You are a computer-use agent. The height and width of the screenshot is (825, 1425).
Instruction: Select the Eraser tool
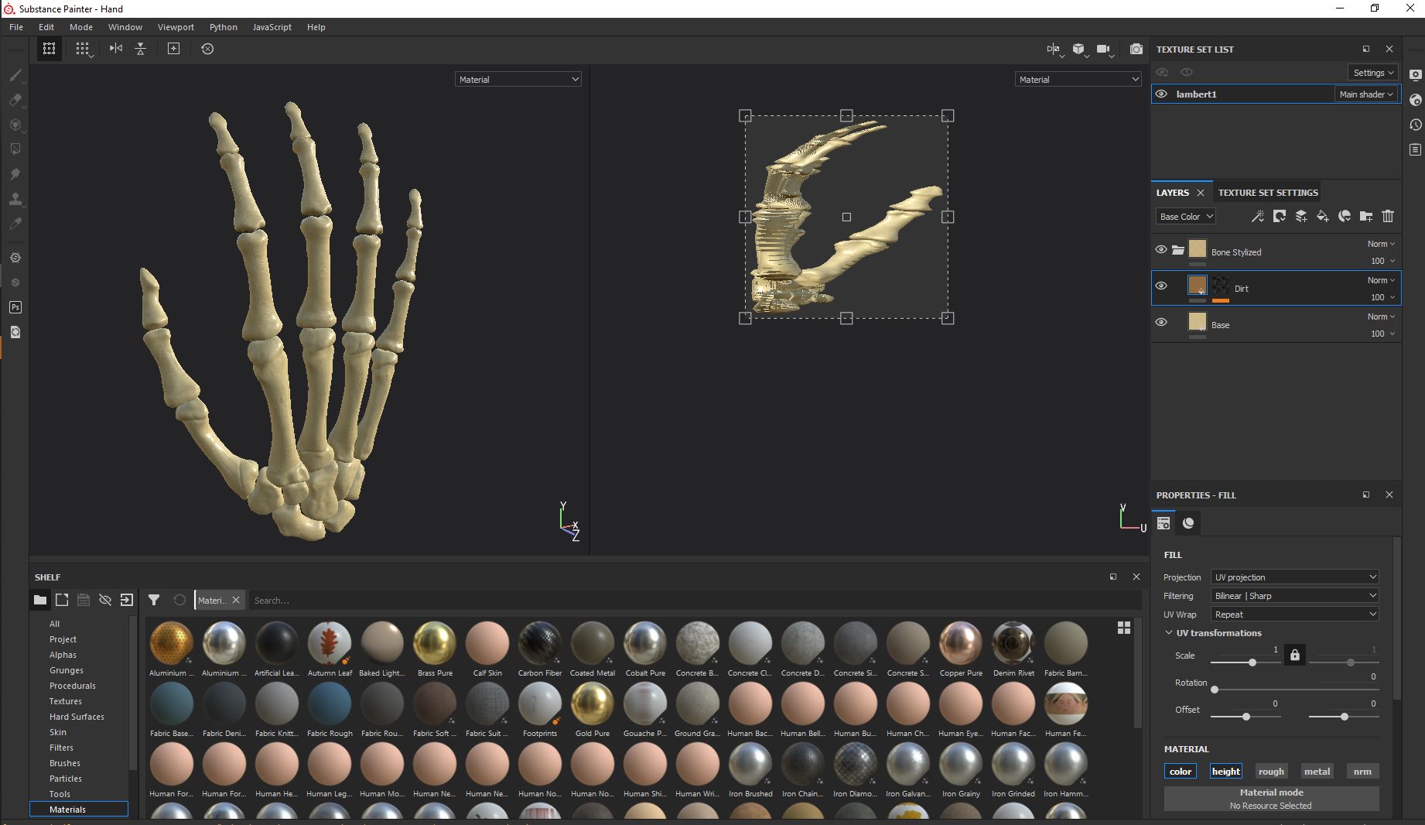click(x=15, y=101)
